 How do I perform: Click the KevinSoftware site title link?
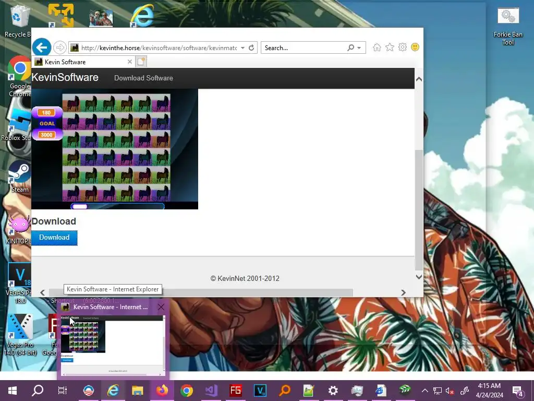[x=65, y=77]
